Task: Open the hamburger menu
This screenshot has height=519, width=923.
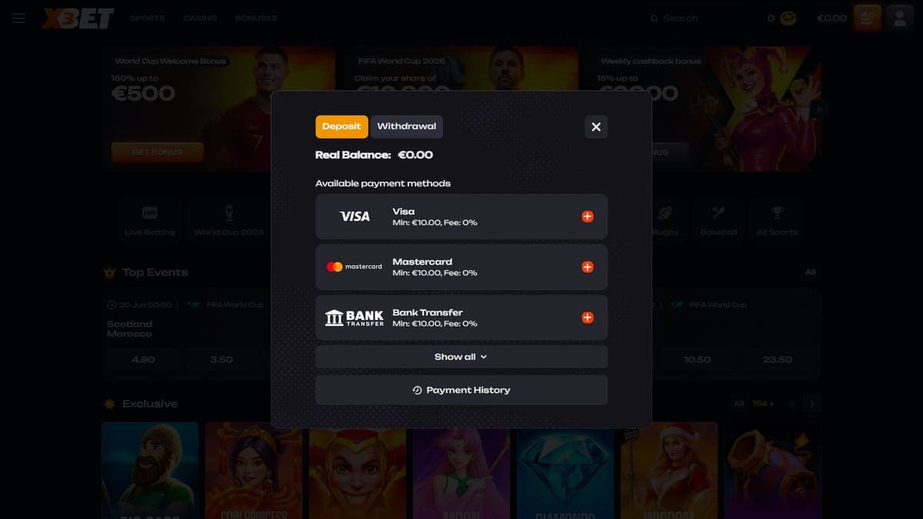Action: pos(18,18)
